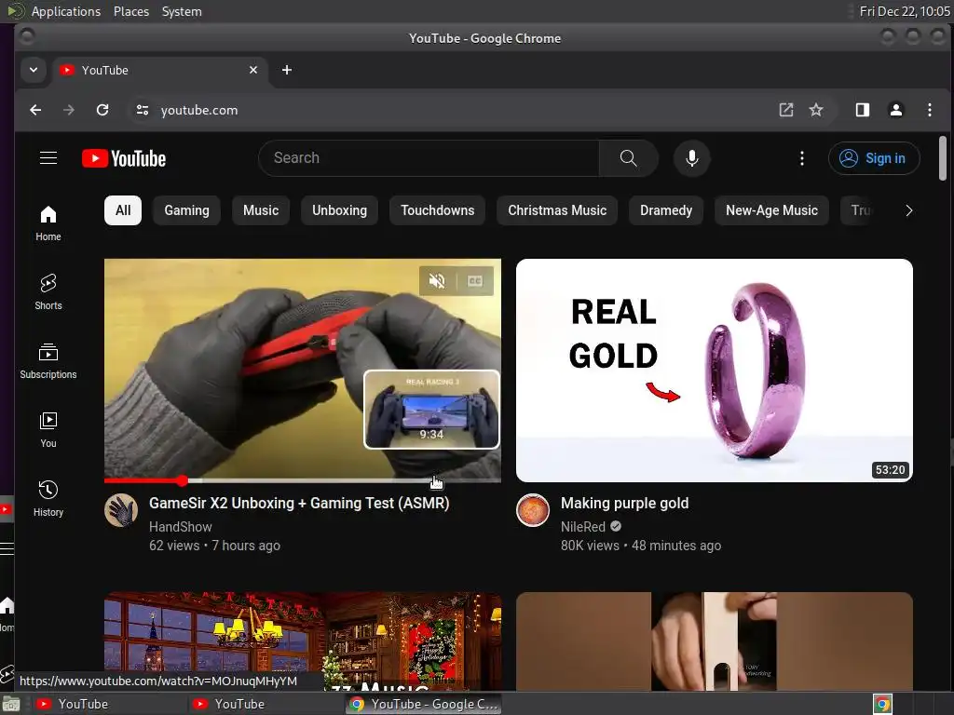The width and height of the screenshot is (954, 715).
Task: Expand Chrome tab search dropdown
Action: click(34, 71)
